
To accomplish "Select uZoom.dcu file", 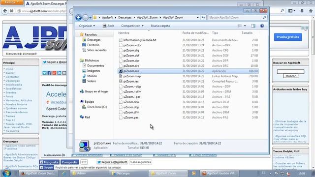I will point(131,102).
